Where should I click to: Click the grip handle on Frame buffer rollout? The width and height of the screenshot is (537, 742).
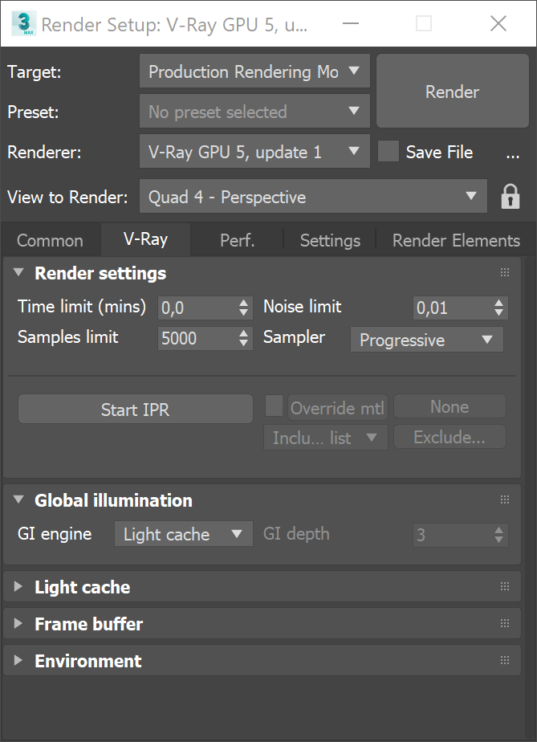(505, 622)
